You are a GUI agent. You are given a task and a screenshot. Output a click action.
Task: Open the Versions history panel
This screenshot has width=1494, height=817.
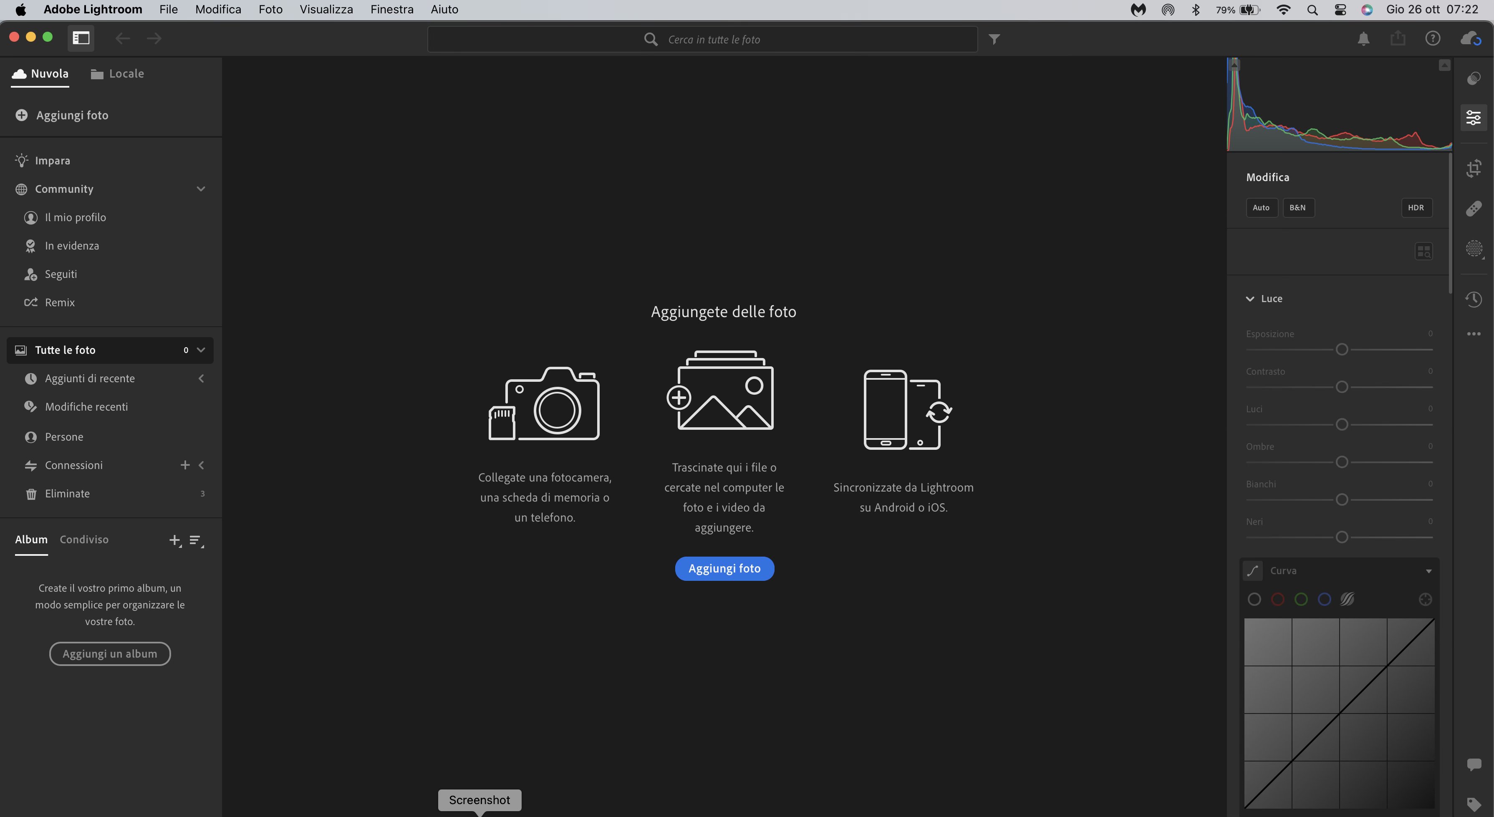pos(1474,299)
